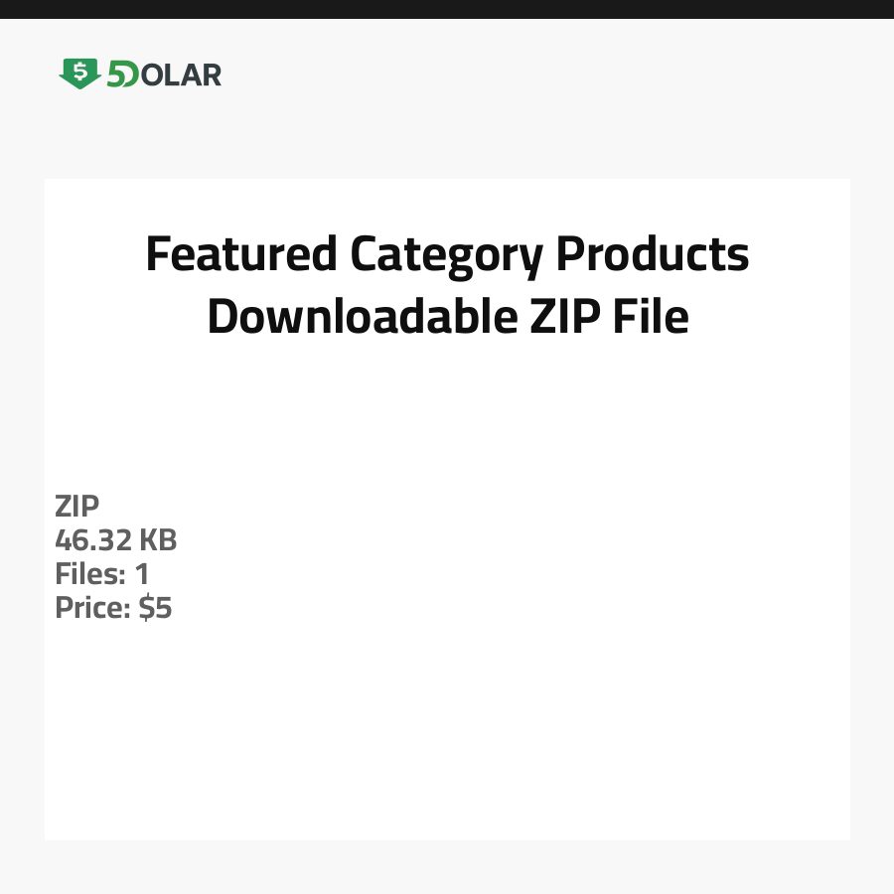Click the Files: 1 count label
Viewport: 894px width, 894px height.
(x=101, y=574)
